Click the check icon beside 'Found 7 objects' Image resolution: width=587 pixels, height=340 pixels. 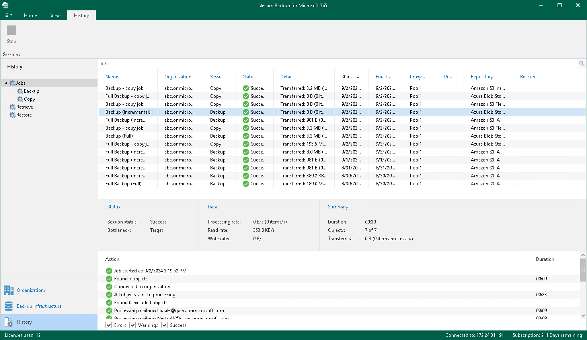coord(109,279)
